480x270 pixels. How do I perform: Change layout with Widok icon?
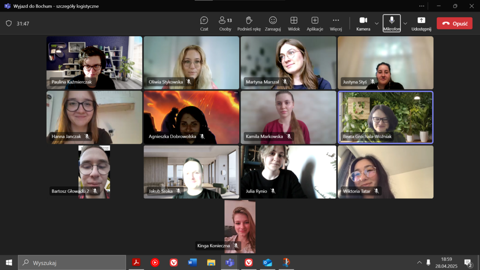tap(294, 23)
